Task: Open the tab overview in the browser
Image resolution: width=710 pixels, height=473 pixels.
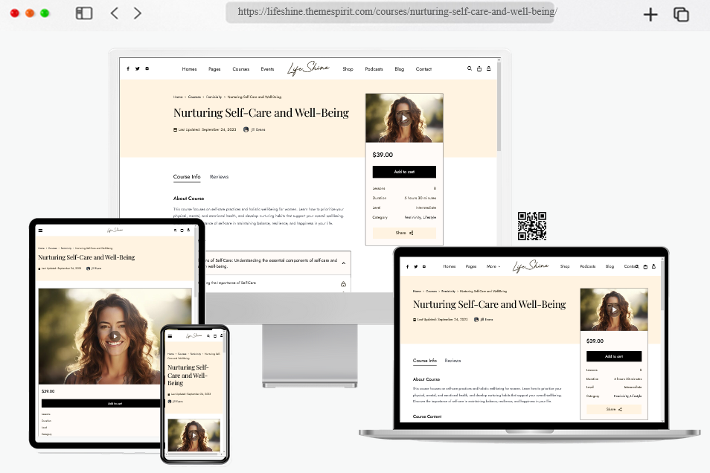Action: coord(681,13)
